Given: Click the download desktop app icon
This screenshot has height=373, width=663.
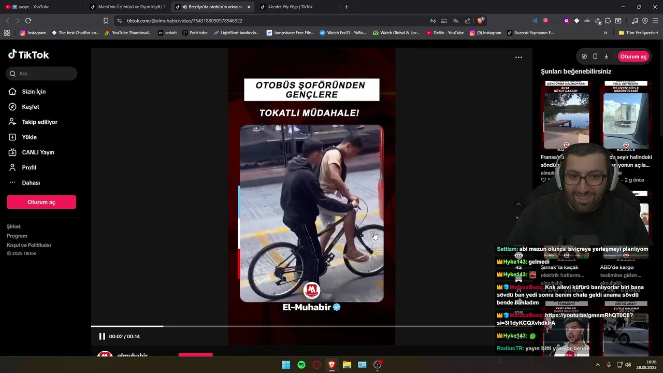Looking at the screenshot, I should [x=606, y=56].
